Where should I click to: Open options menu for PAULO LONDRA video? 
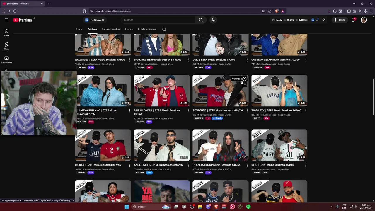188,111
